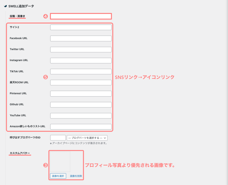The width and height of the screenshot is (228, 185).
Task: Select the Facebook URL input field
Action: pyautogui.click(x=81, y=39)
